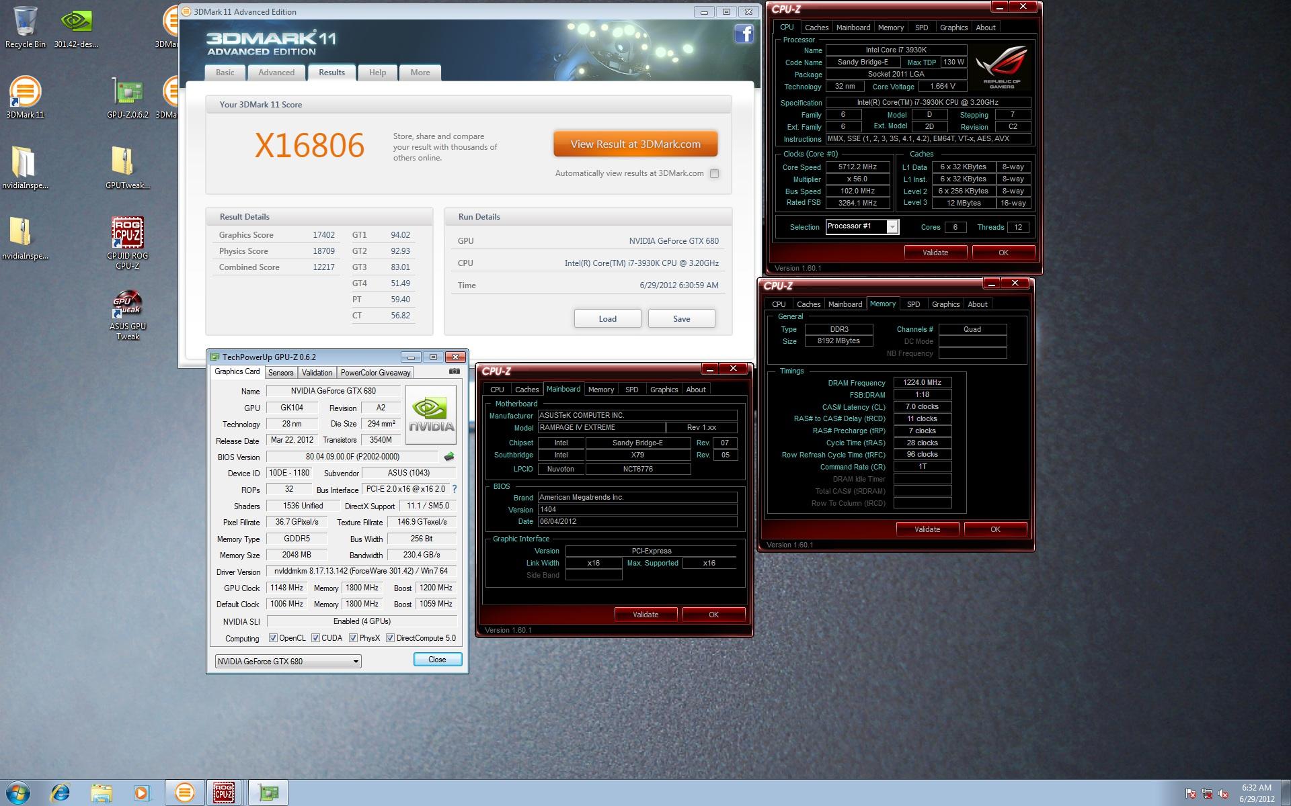Screen dimensions: 1291x806
Task: Toggle the OpenCL checkbox in GPU-Z
Action: click(273, 638)
